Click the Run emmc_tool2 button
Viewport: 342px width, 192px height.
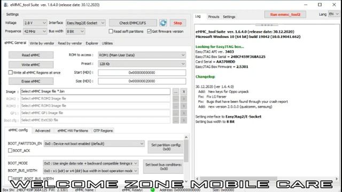(x=285, y=14)
